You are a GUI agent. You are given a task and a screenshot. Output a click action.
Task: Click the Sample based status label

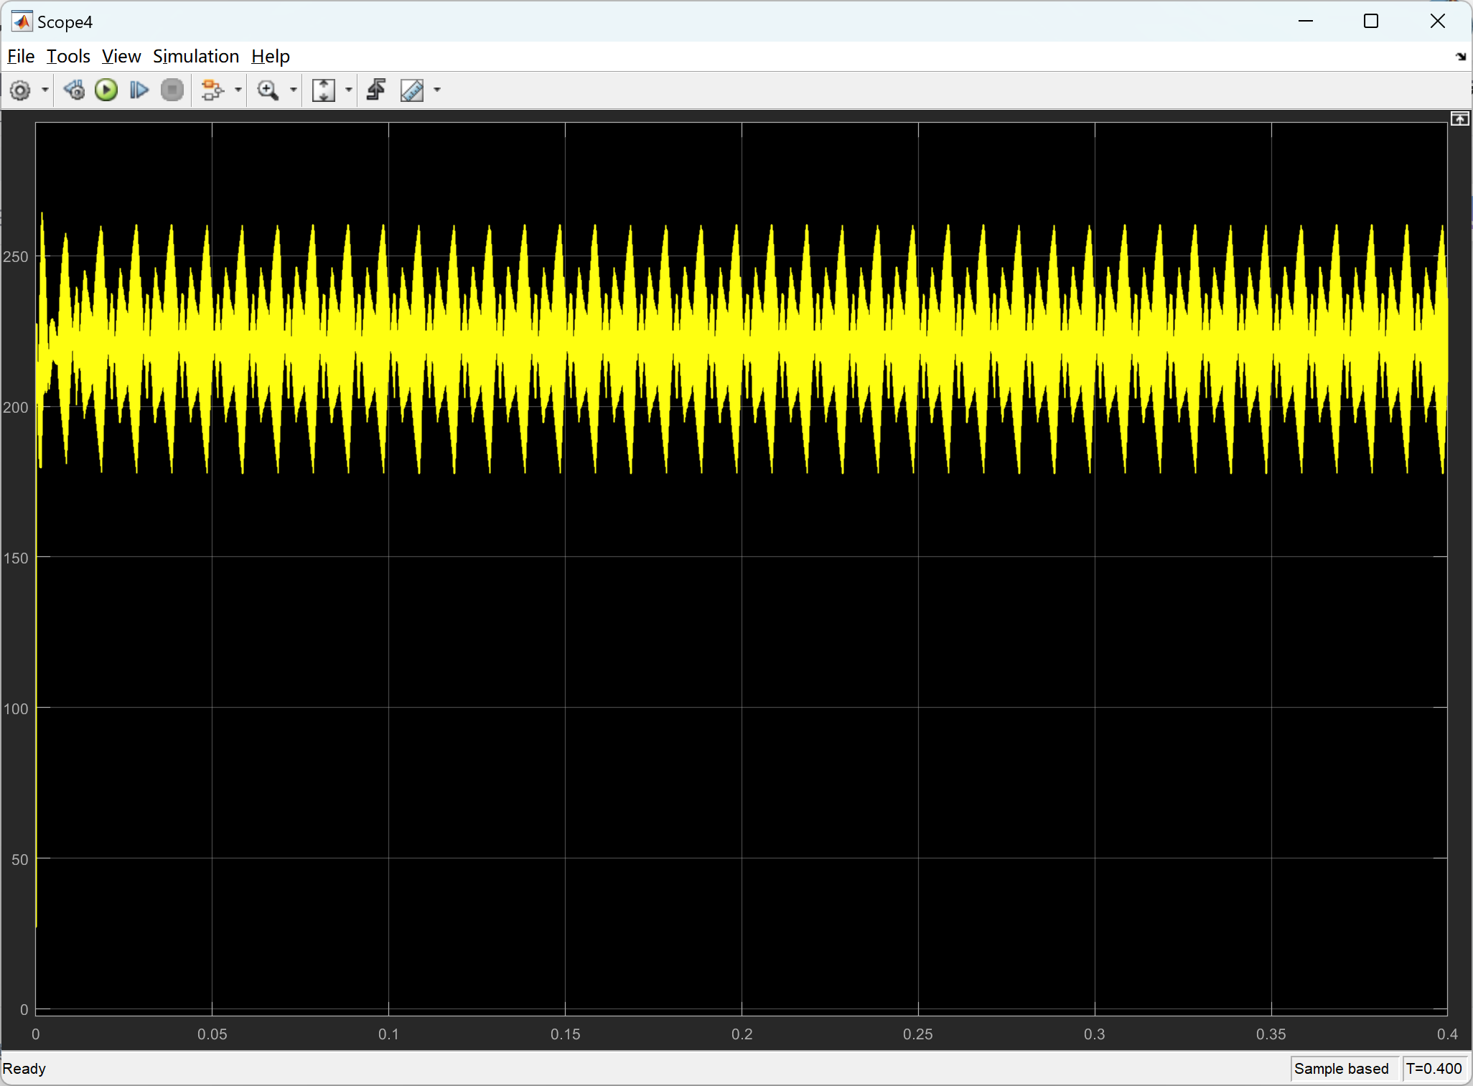[x=1341, y=1068]
